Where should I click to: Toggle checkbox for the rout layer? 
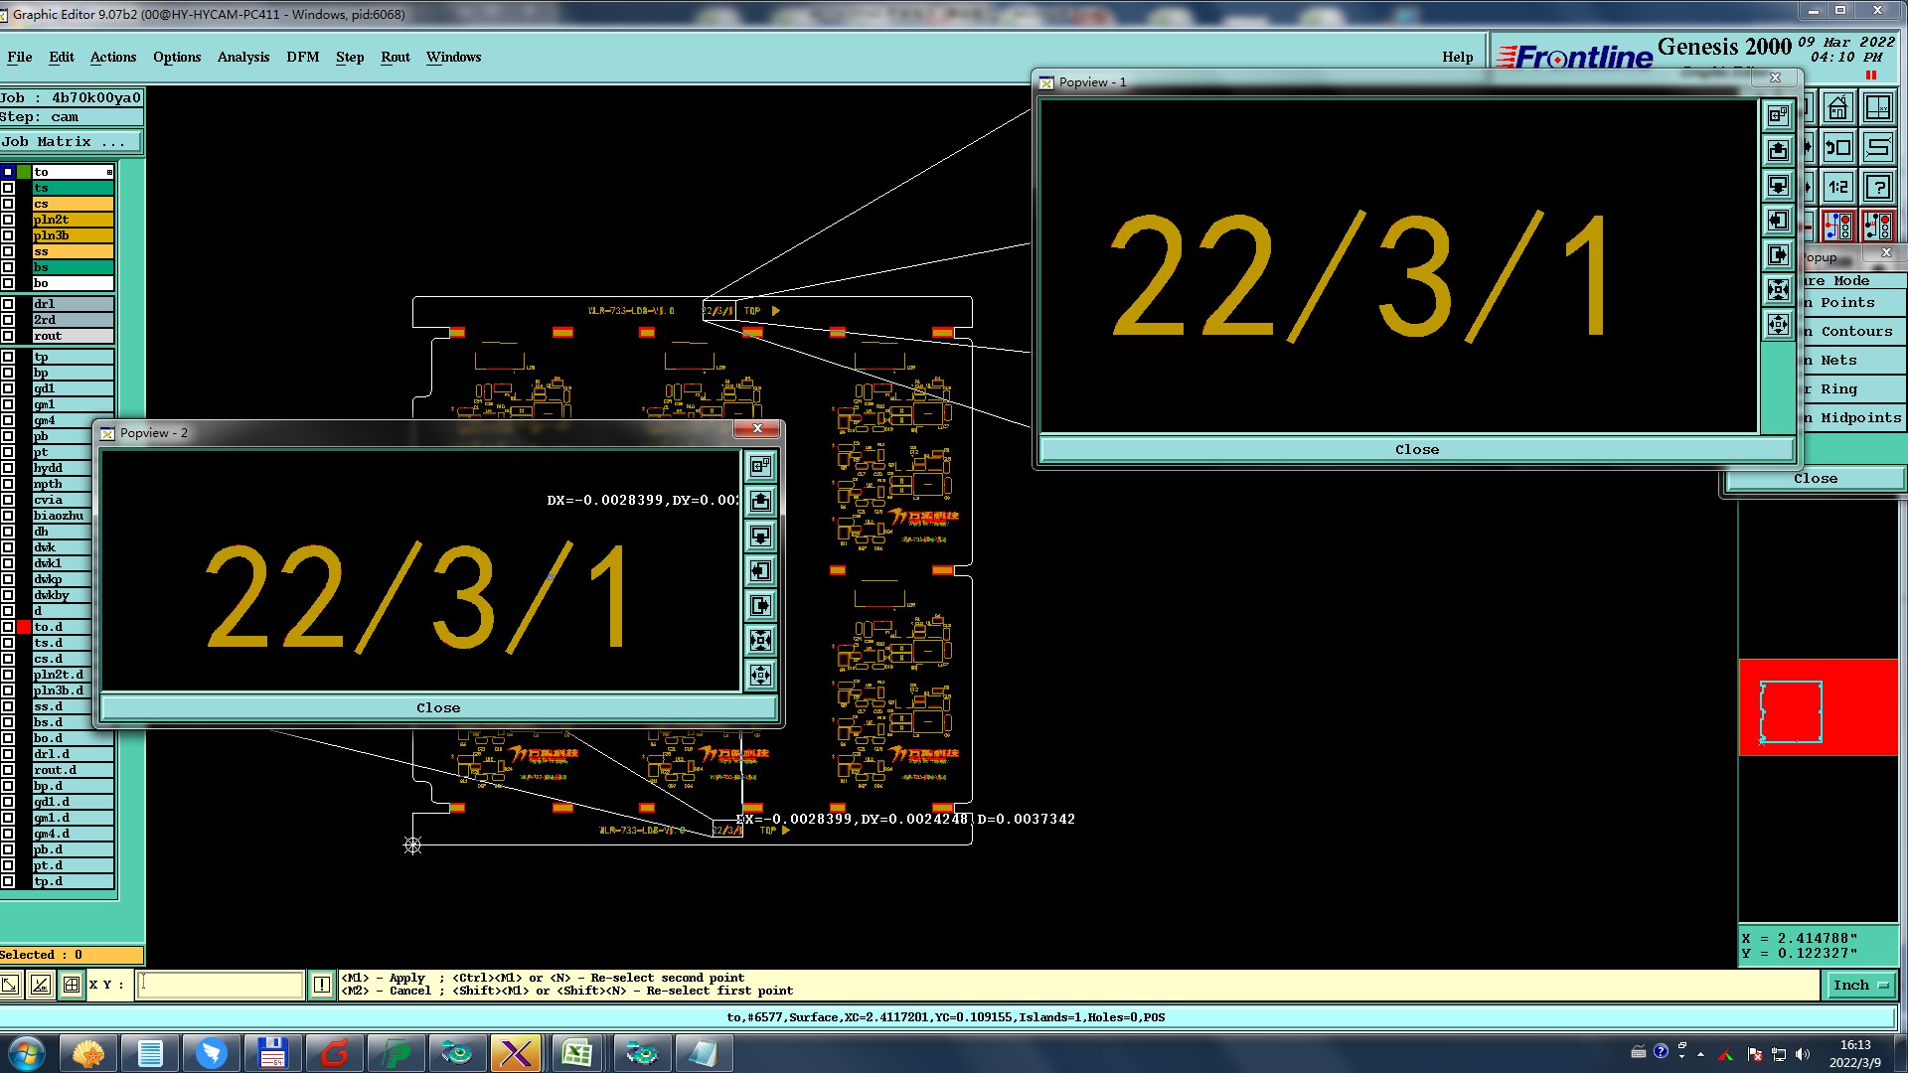point(8,336)
